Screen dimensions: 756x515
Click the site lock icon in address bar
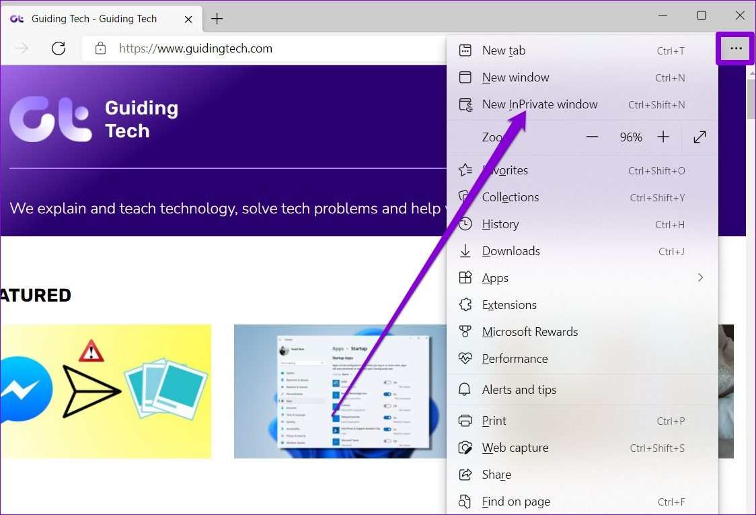click(x=100, y=48)
